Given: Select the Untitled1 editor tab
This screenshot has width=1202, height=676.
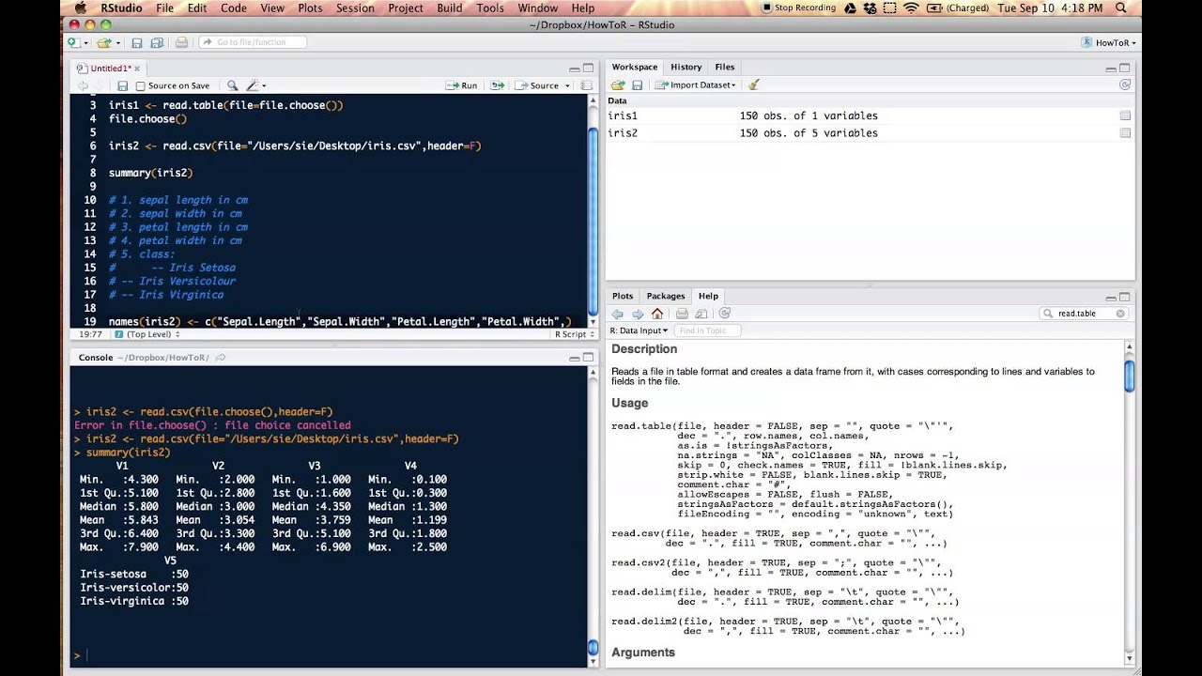Looking at the screenshot, I should 110,69.
